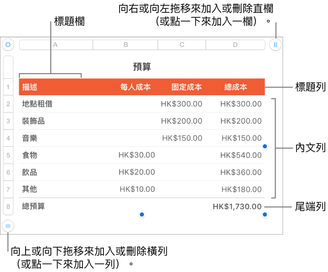Viewport: 328px width, 272px height.
Task: Select the 描述 header cell
Action: (x=29, y=87)
